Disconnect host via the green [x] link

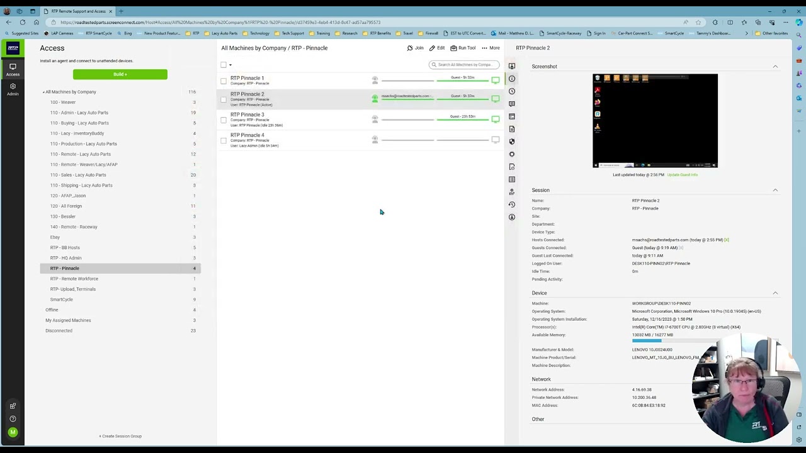726,240
